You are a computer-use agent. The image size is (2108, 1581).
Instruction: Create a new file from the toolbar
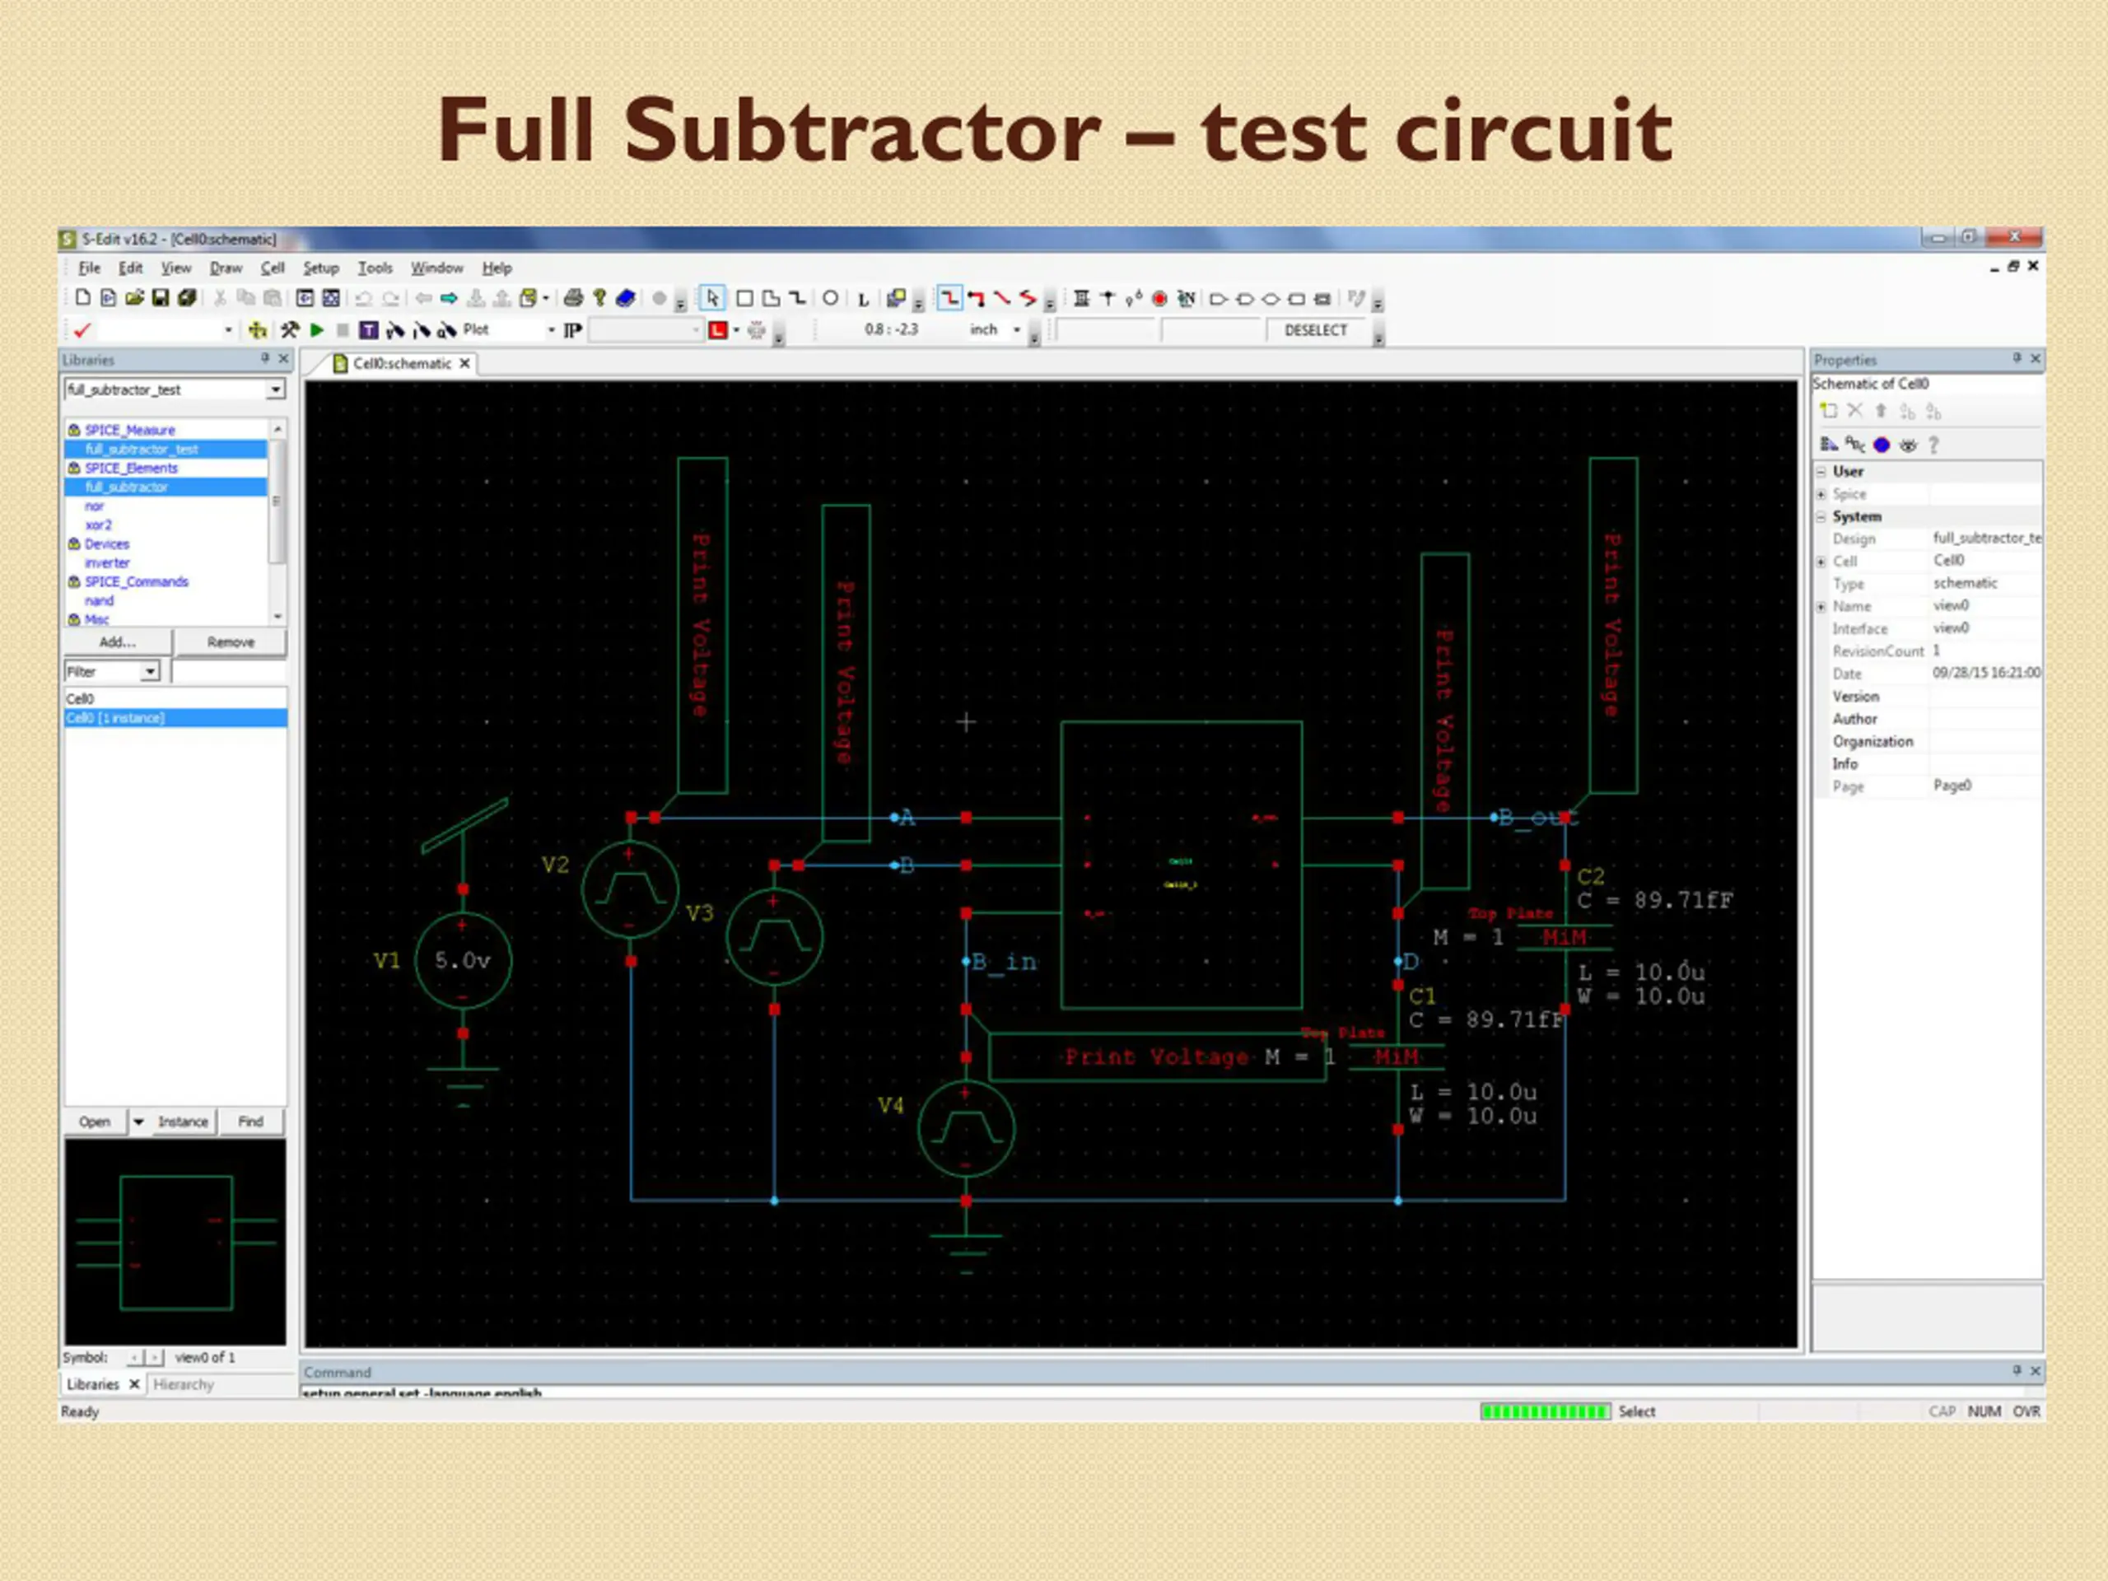click(x=83, y=298)
